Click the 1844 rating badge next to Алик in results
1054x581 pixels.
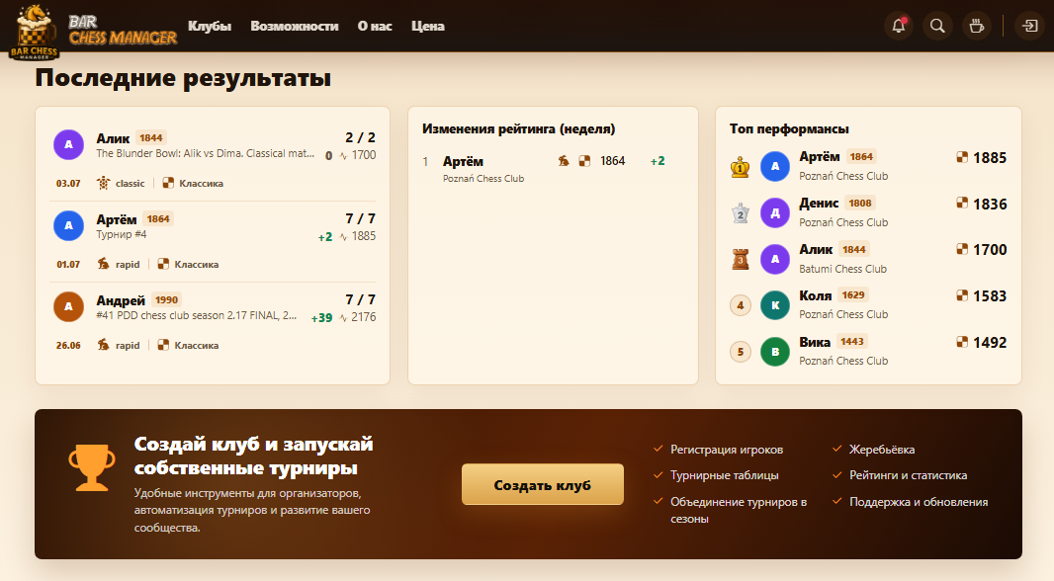151,137
